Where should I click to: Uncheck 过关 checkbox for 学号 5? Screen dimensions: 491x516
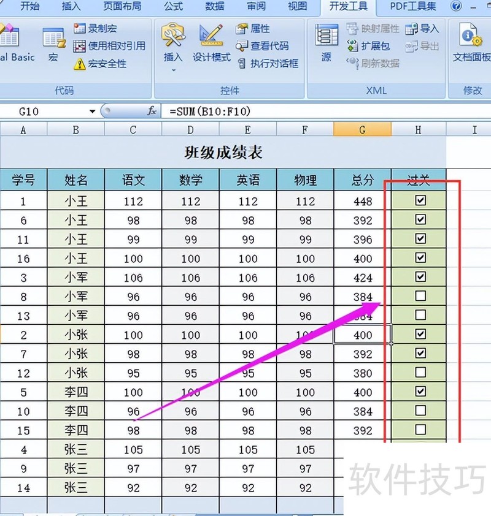[x=420, y=391]
